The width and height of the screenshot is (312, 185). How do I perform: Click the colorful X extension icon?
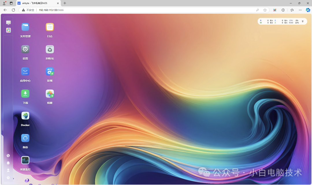click(x=275, y=10)
